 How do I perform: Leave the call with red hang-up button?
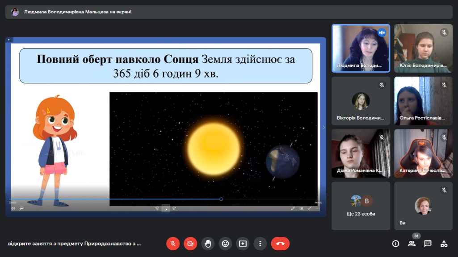tap(280, 244)
